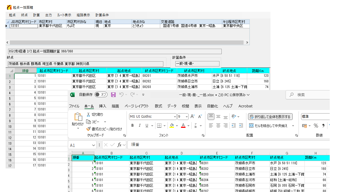Toggle wrap text to show all
Image resolution: width=337 pixels, height=192 pixels.
270,117
